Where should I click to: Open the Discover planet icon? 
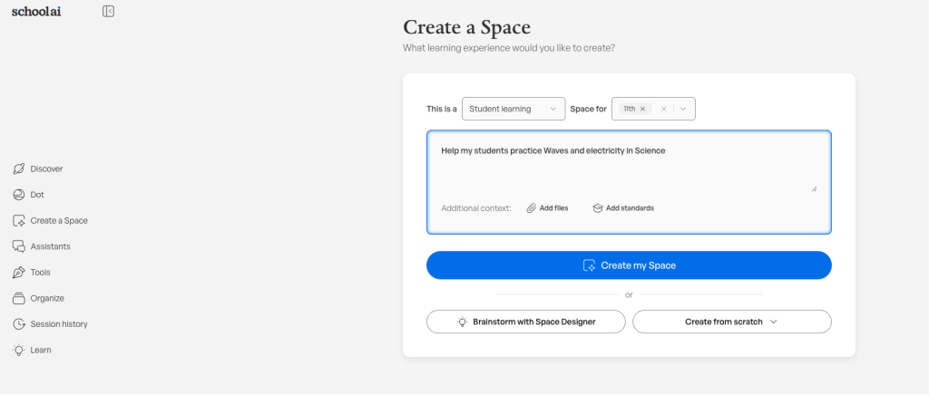point(19,169)
